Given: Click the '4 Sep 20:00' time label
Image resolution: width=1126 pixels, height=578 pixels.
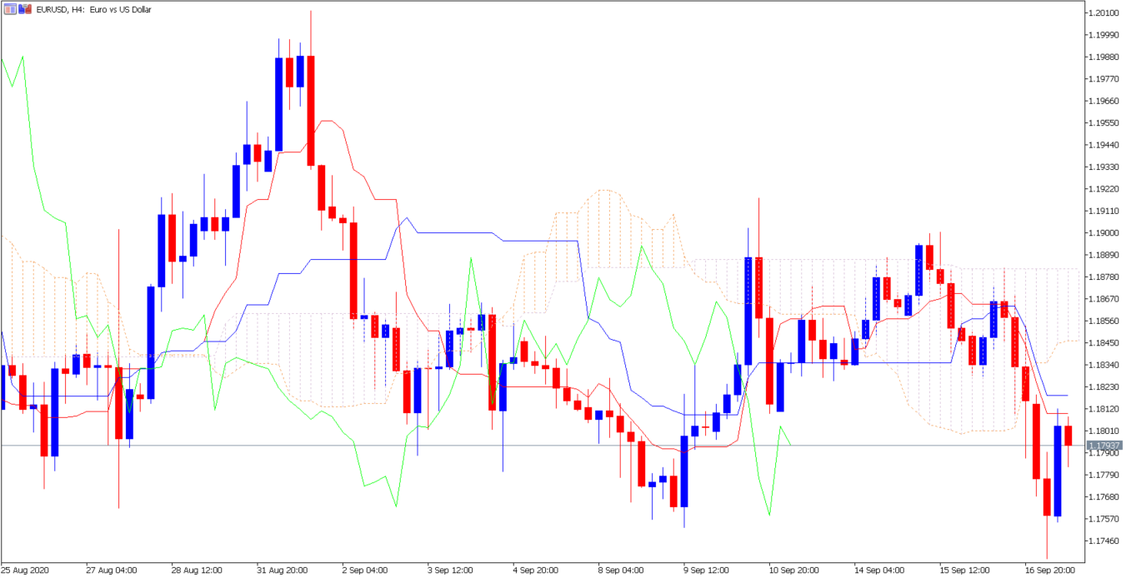Looking at the screenshot, I should coord(536,571).
